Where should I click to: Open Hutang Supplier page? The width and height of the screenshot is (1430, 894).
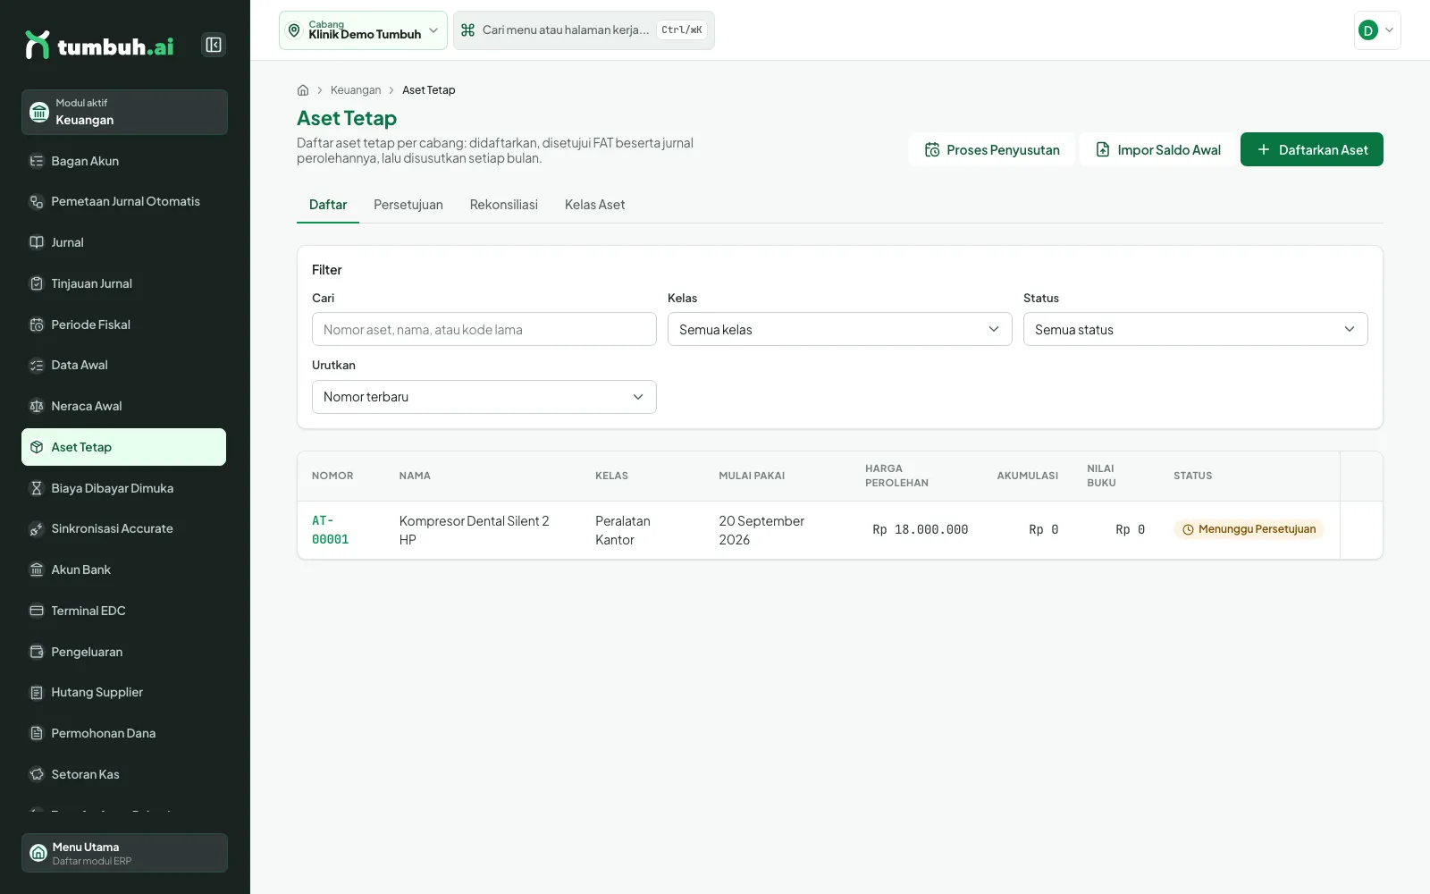click(123, 692)
